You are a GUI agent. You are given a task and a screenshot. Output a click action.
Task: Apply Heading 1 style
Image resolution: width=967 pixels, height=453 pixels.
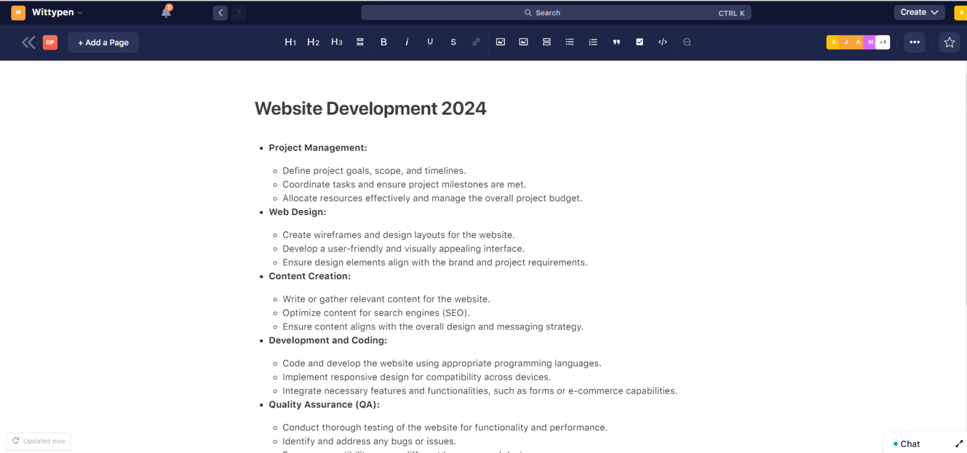(x=290, y=42)
